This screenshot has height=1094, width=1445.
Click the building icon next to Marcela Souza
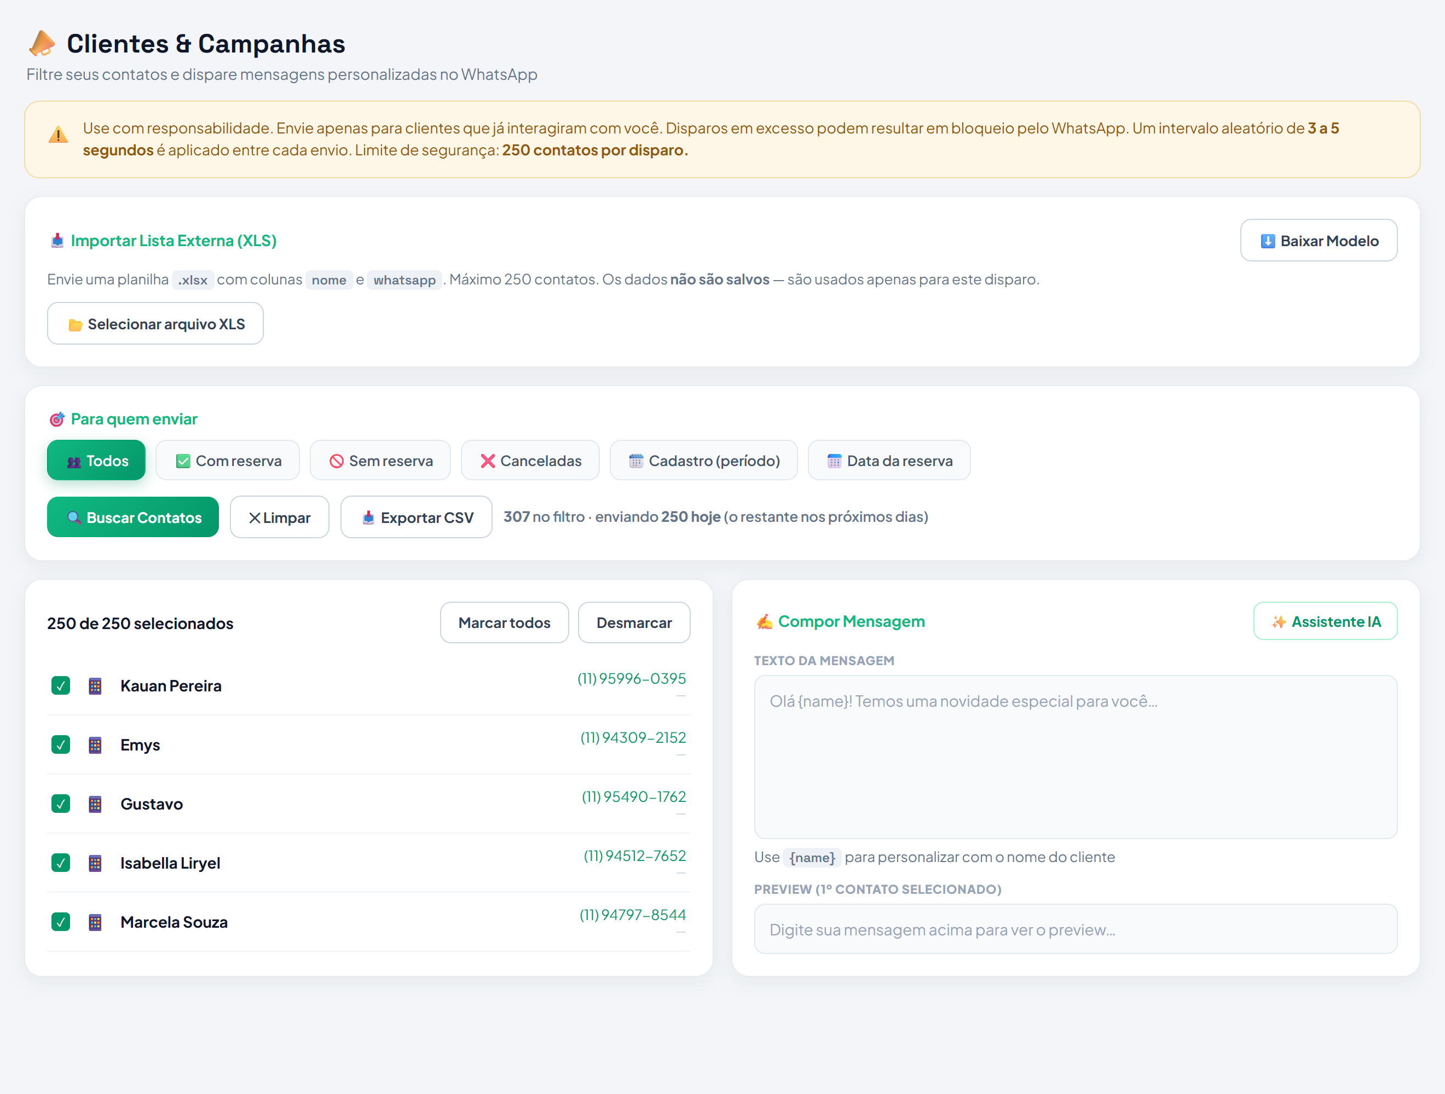pyautogui.click(x=95, y=922)
